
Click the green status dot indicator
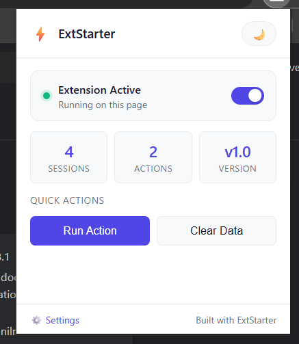tap(47, 96)
